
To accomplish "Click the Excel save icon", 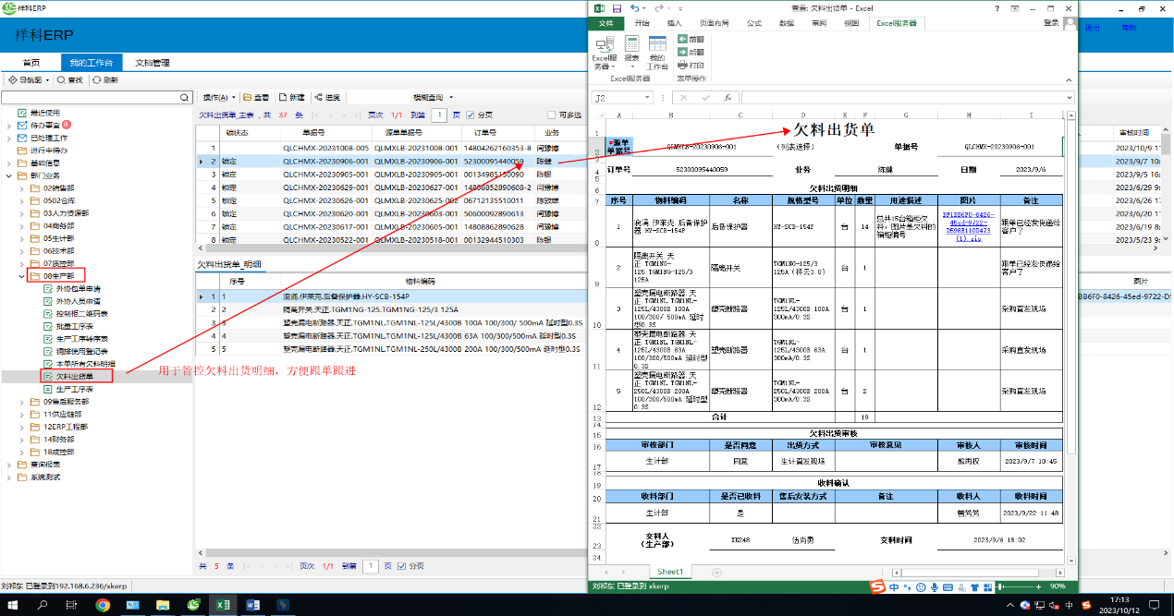I will point(618,7).
